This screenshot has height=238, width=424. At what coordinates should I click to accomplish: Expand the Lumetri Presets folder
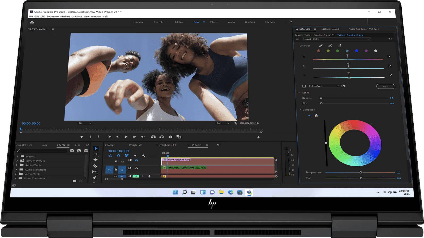pos(17,161)
